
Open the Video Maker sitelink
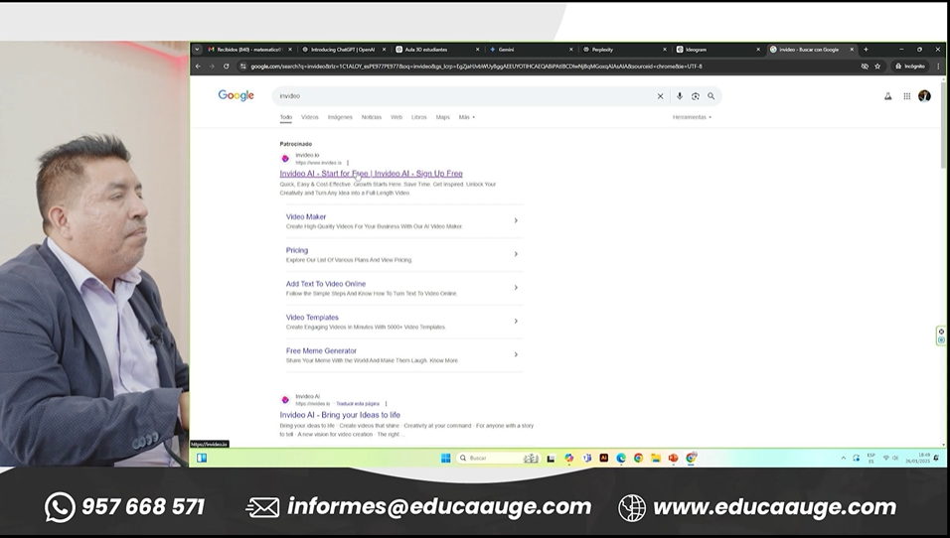coord(306,216)
